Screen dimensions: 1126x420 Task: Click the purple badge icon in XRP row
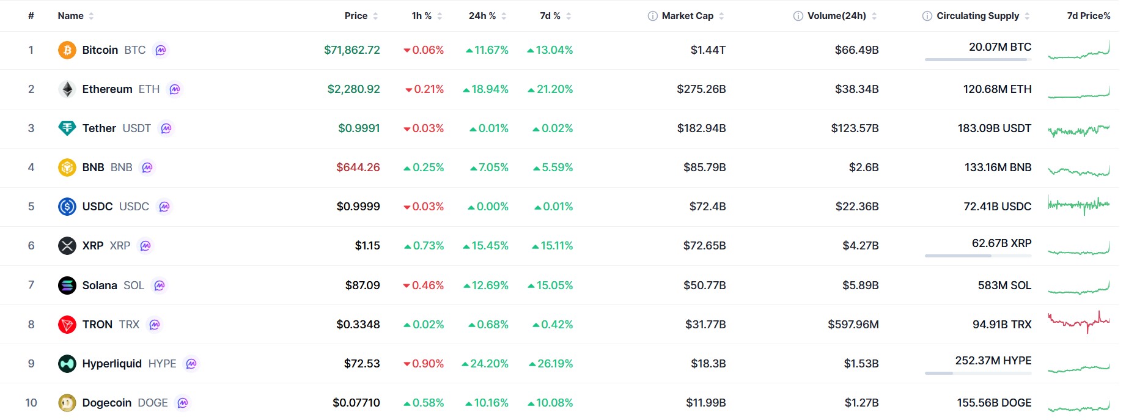pyautogui.click(x=145, y=246)
